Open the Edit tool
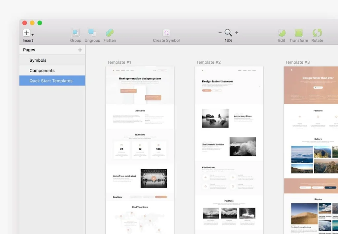338x234 pixels. [x=281, y=33]
